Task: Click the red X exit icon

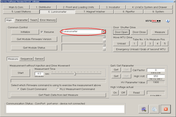Action: click(166, 109)
